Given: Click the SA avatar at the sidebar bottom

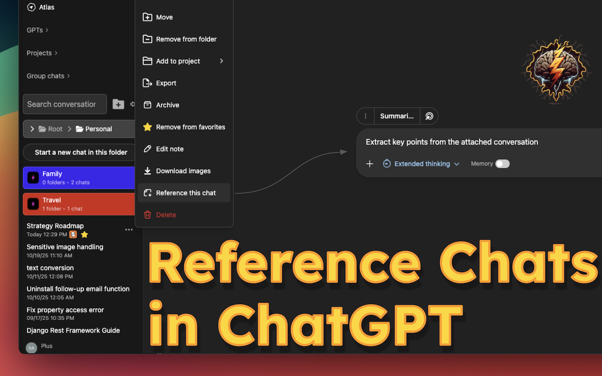Looking at the screenshot, I should [31, 347].
